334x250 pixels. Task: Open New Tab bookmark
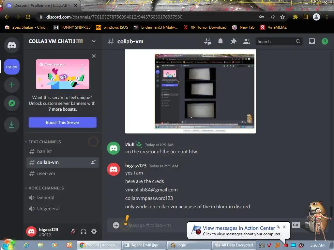[x=243, y=27]
